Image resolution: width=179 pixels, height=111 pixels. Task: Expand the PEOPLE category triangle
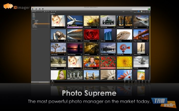click(32, 14)
